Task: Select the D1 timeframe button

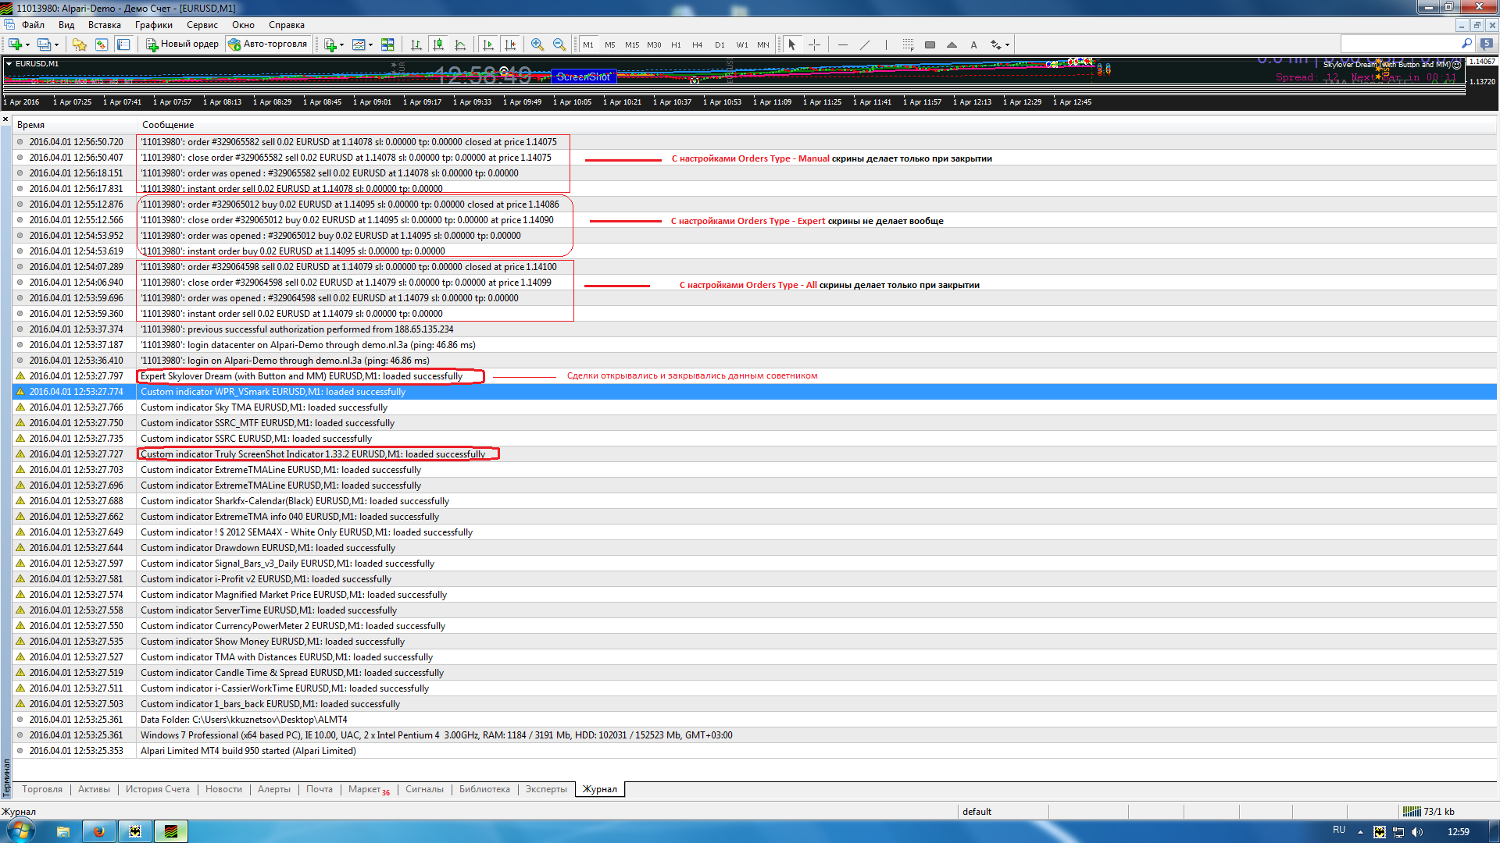Action: 720,44
